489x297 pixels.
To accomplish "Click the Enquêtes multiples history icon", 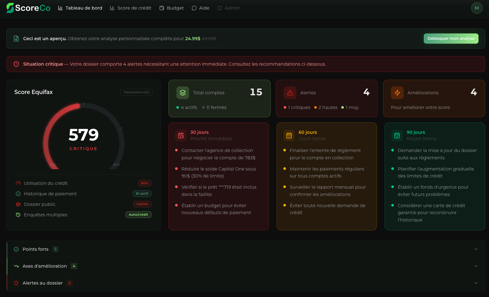I will click(18, 215).
